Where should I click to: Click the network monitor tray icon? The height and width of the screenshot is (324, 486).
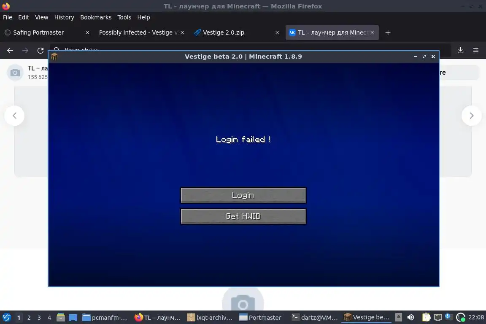437,317
